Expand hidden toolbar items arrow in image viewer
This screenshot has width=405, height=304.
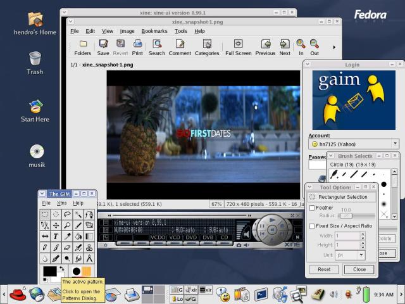click(334, 47)
